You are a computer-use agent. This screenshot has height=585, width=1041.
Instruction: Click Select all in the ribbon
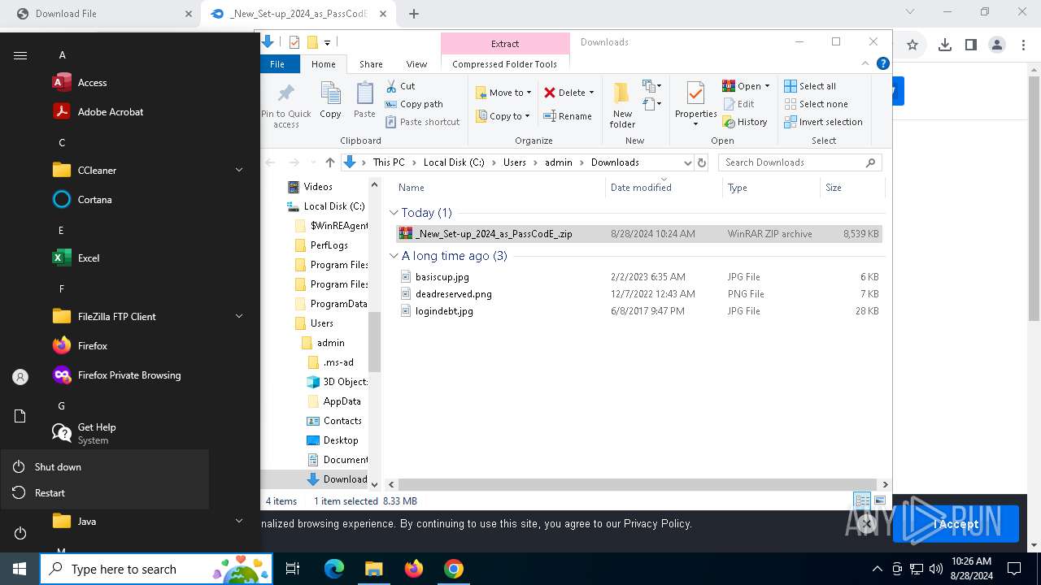(x=810, y=86)
